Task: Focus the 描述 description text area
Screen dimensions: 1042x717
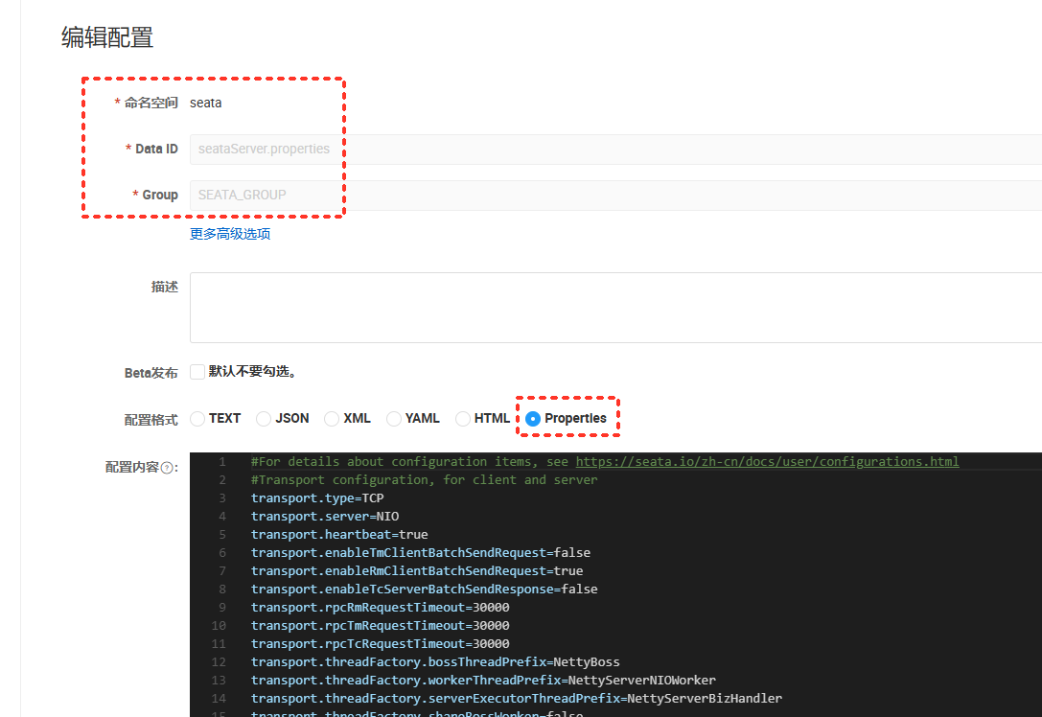Action: coord(614,307)
